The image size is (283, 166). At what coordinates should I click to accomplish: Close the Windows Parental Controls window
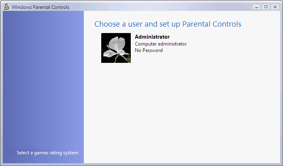click(275, 7)
